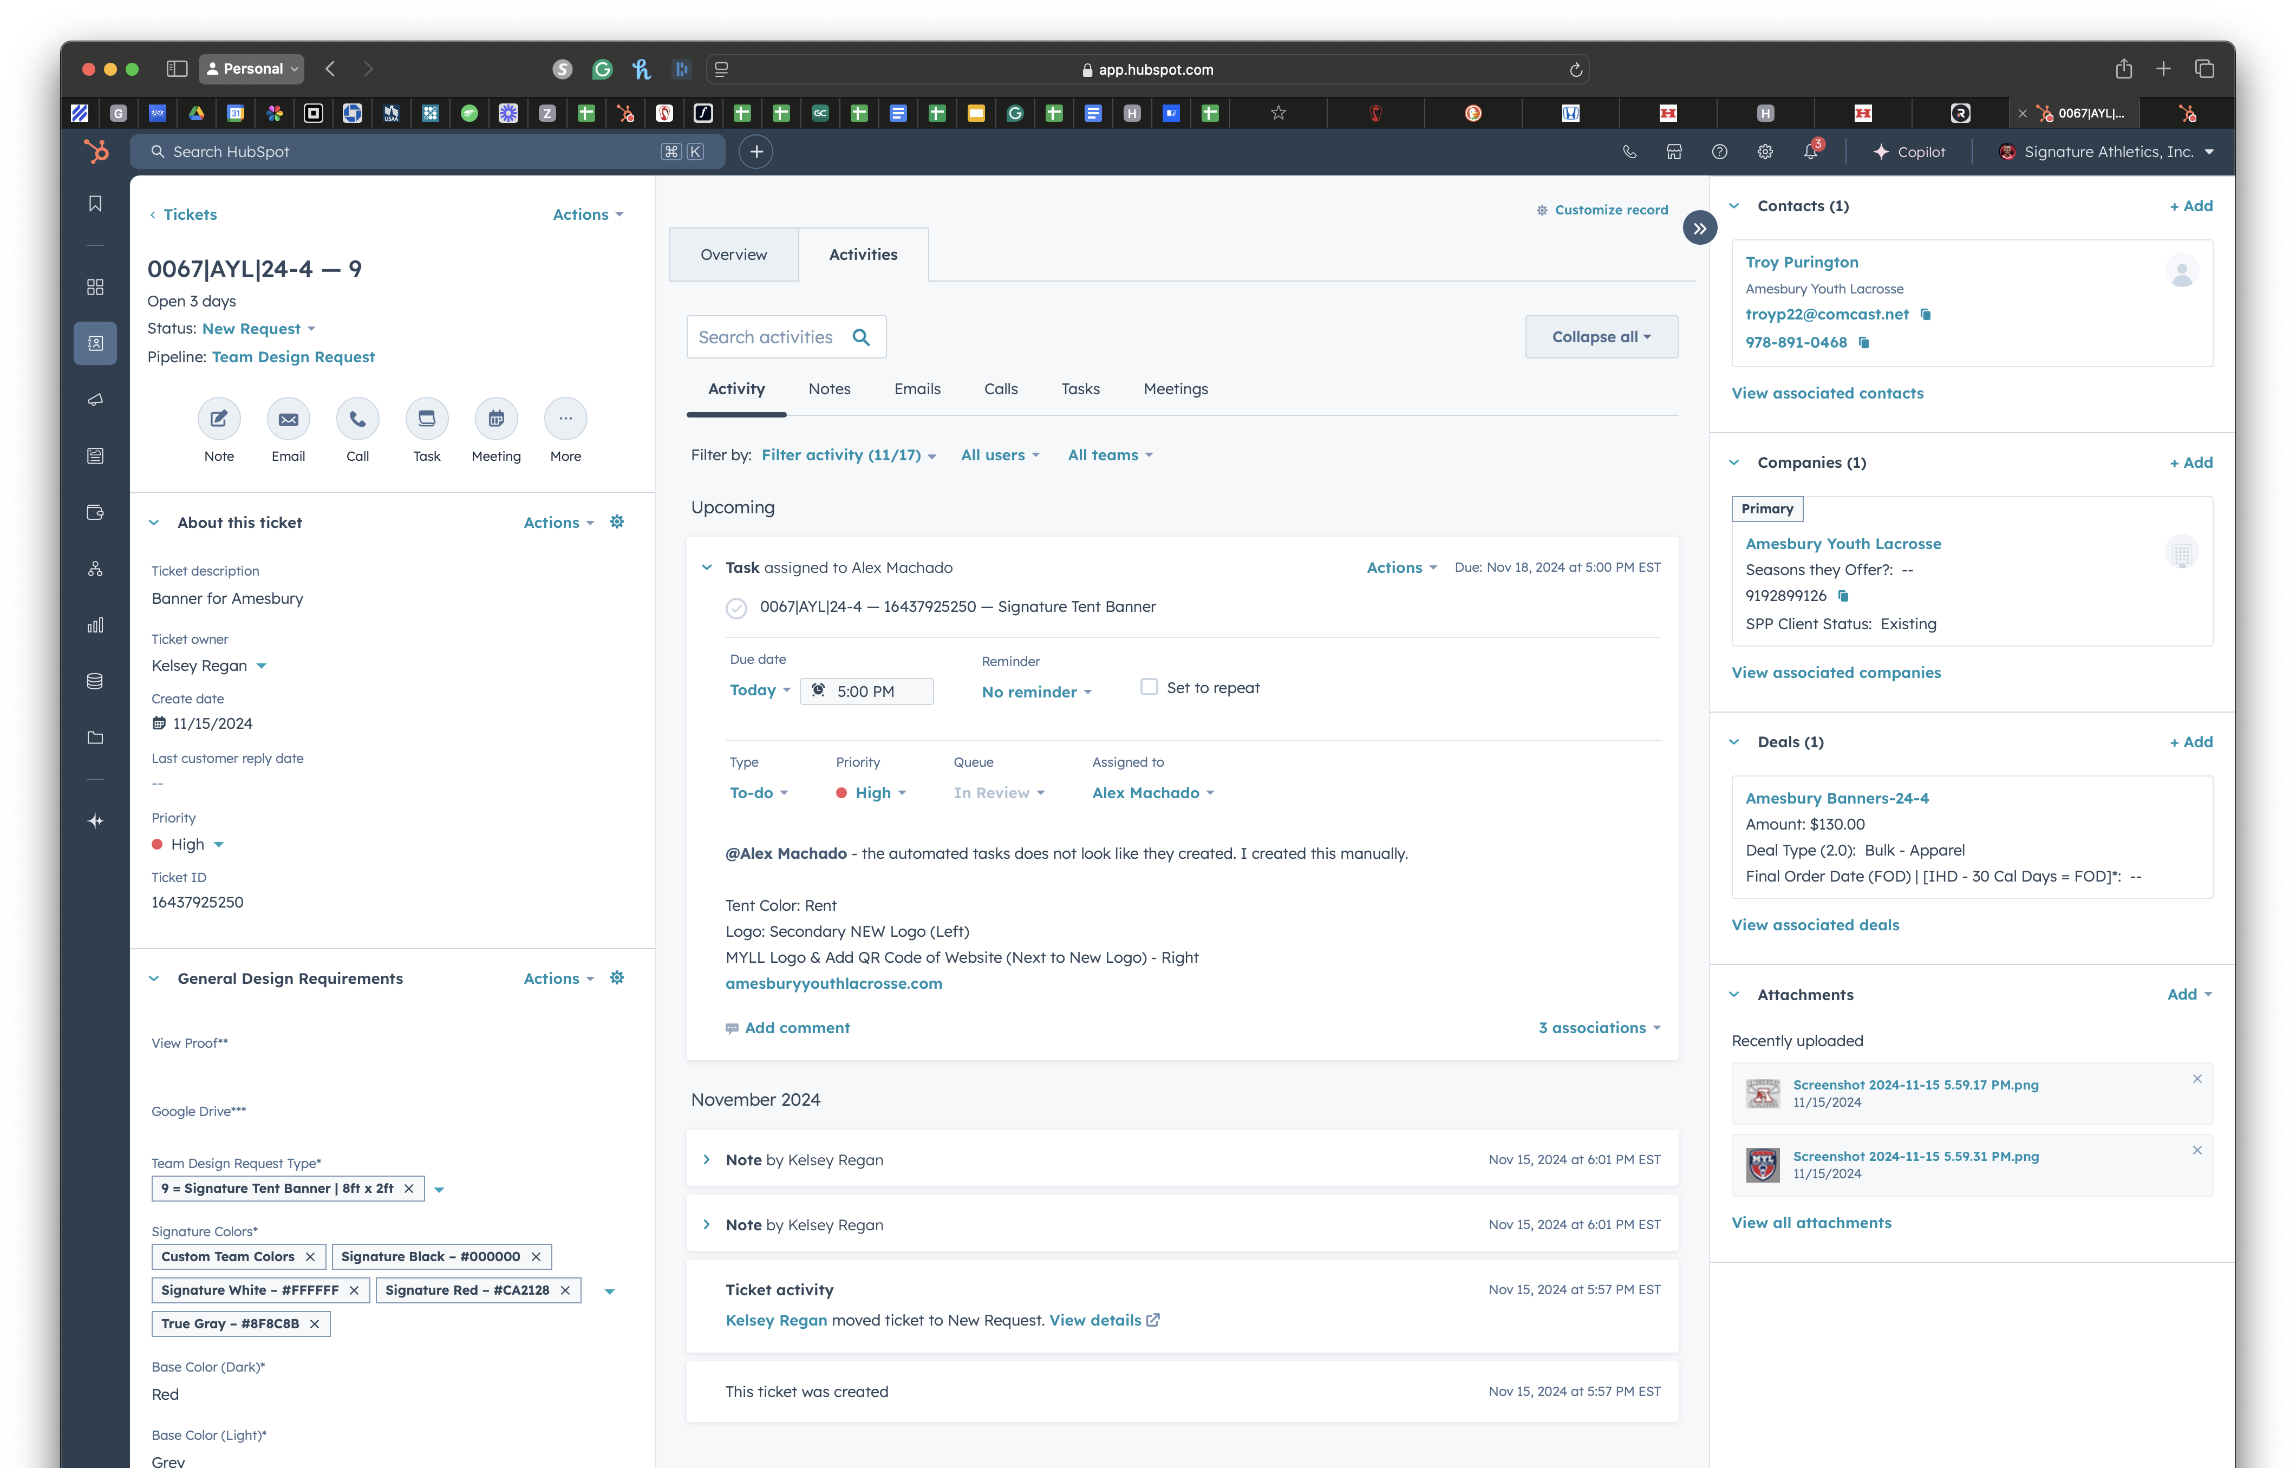Screen dimensions: 2296x1468
Task: Click gear icon beside About this ticket
Action: tap(617, 521)
